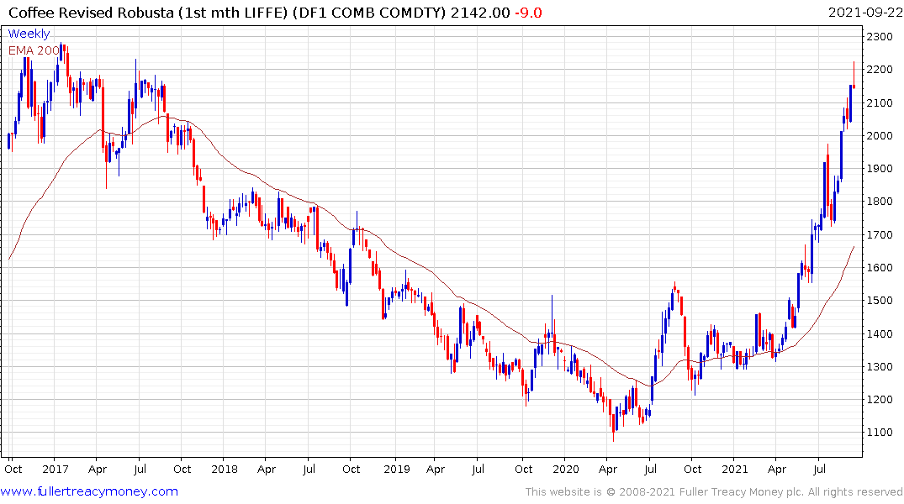
Task: Click the 2020 year label on time axis
Action: coord(566,470)
